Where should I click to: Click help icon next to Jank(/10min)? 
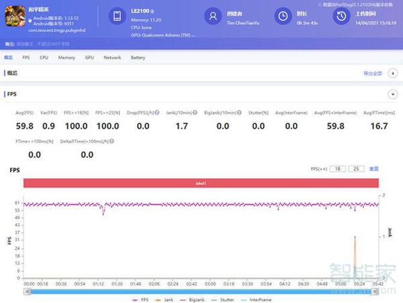pyautogui.click(x=195, y=113)
